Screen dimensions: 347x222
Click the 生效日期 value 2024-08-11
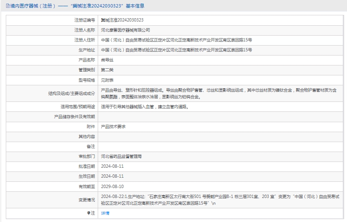[x=112, y=176]
